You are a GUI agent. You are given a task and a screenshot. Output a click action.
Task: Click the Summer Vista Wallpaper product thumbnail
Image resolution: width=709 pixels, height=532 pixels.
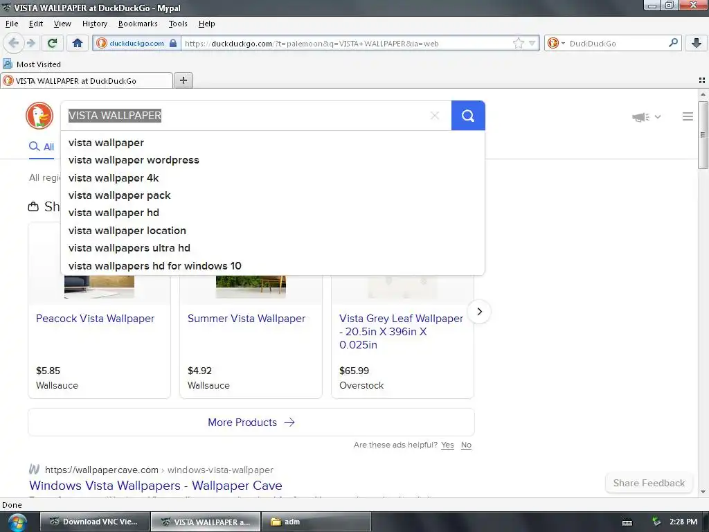pyautogui.click(x=251, y=286)
